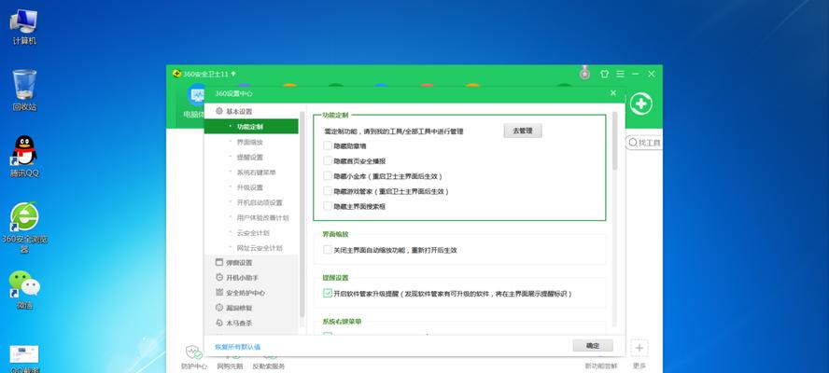
Task: Open 网购先赔 in main window bottom
Action: pyautogui.click(x=230, y=366)
